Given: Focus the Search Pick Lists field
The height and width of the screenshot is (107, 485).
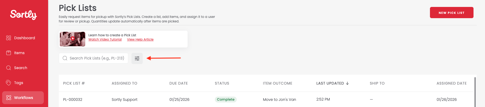Looking at the screenshot, I should tap(97, 58).
